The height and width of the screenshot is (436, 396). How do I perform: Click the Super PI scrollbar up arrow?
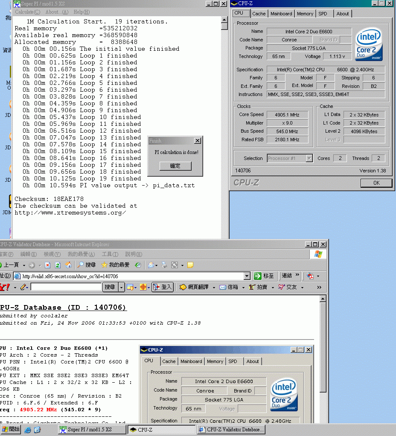[x=224, y=19]
